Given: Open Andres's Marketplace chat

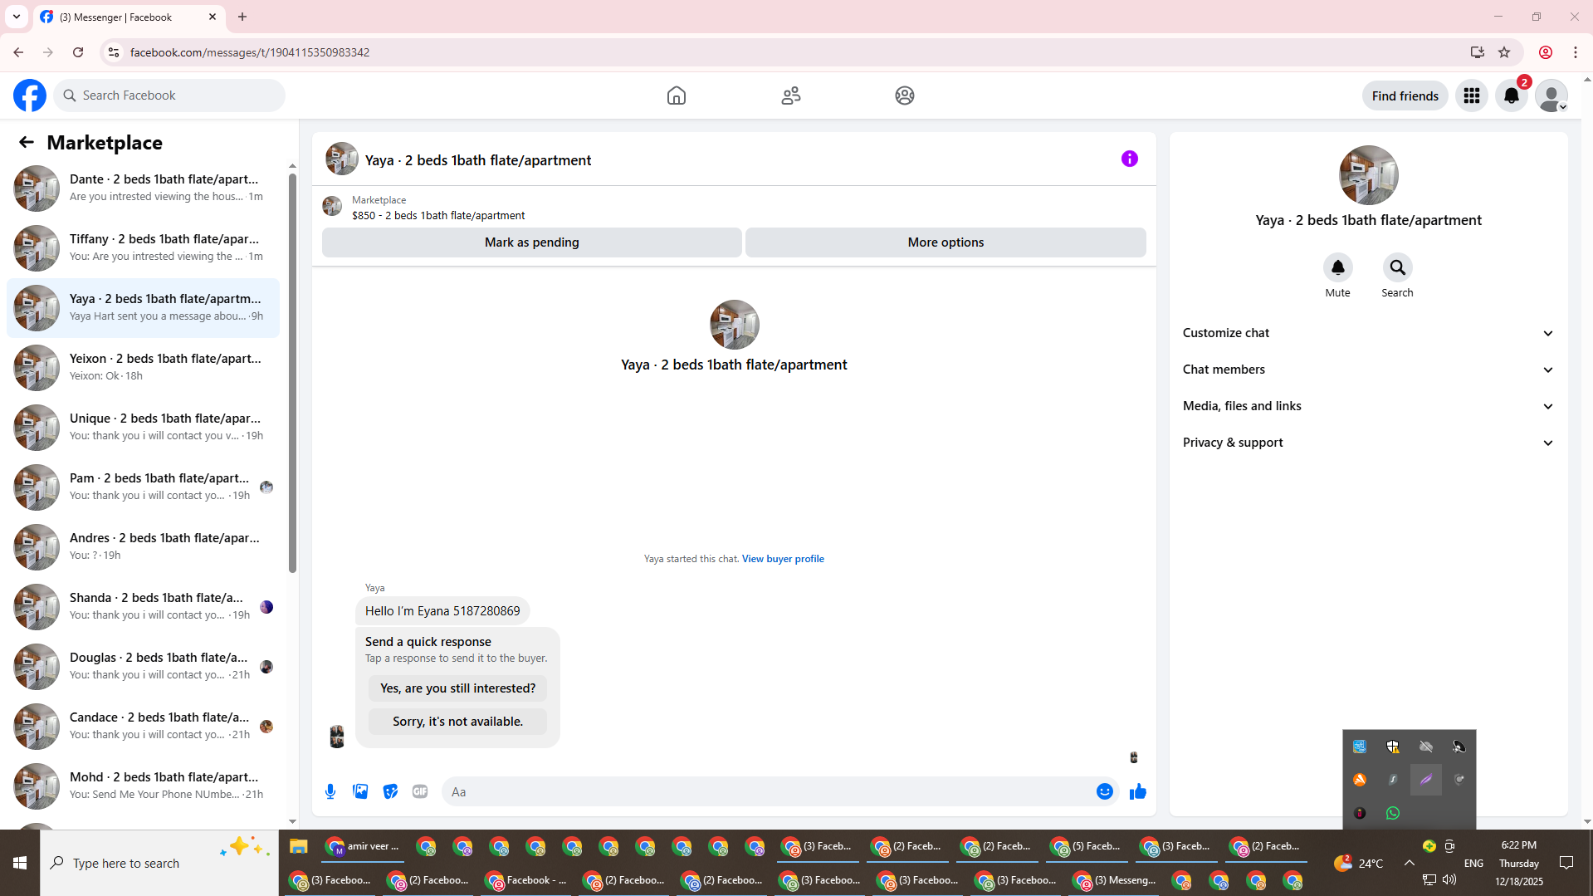Looking at the screenshot, I should pyautogui.click(x=144, y=547).
